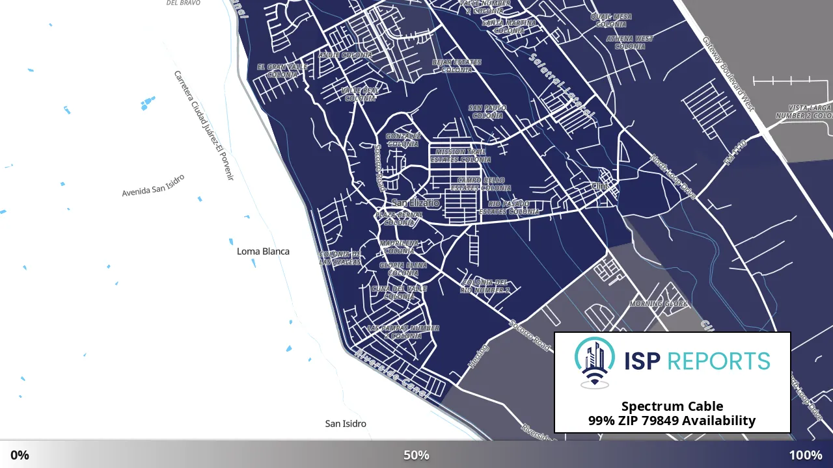The width and height of the screenshot is (833, 468).
Task: Click the Gloria Elena Colonia label
Action: [403, 269]
